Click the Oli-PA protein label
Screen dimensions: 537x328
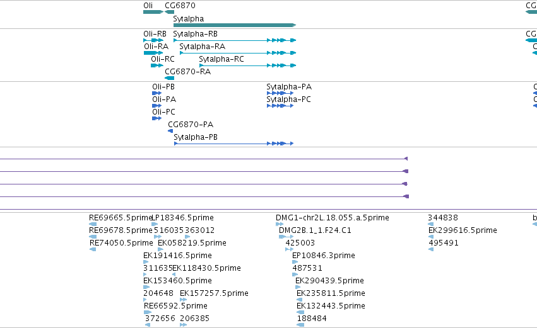click(x=164, y=99)
